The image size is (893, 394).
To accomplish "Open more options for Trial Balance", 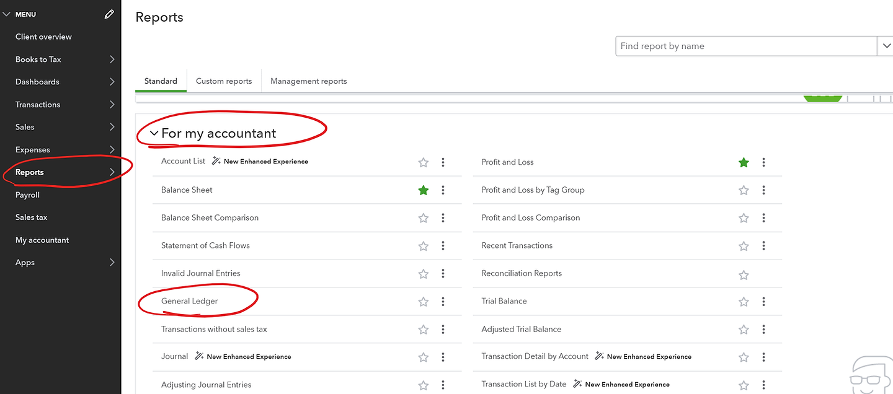I will [763, 302].
